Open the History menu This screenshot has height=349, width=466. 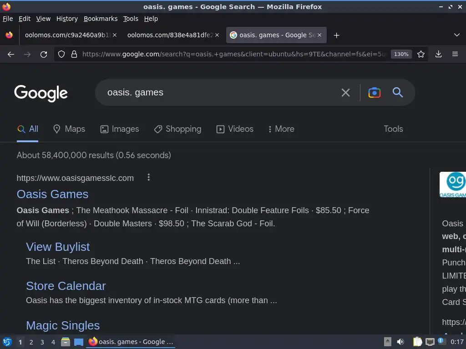point(67,19)
